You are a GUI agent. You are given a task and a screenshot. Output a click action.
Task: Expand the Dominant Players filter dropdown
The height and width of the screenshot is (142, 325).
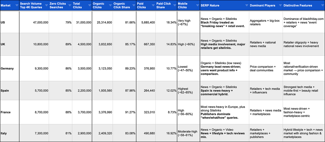pyautogui.click(x=280, y=5)
